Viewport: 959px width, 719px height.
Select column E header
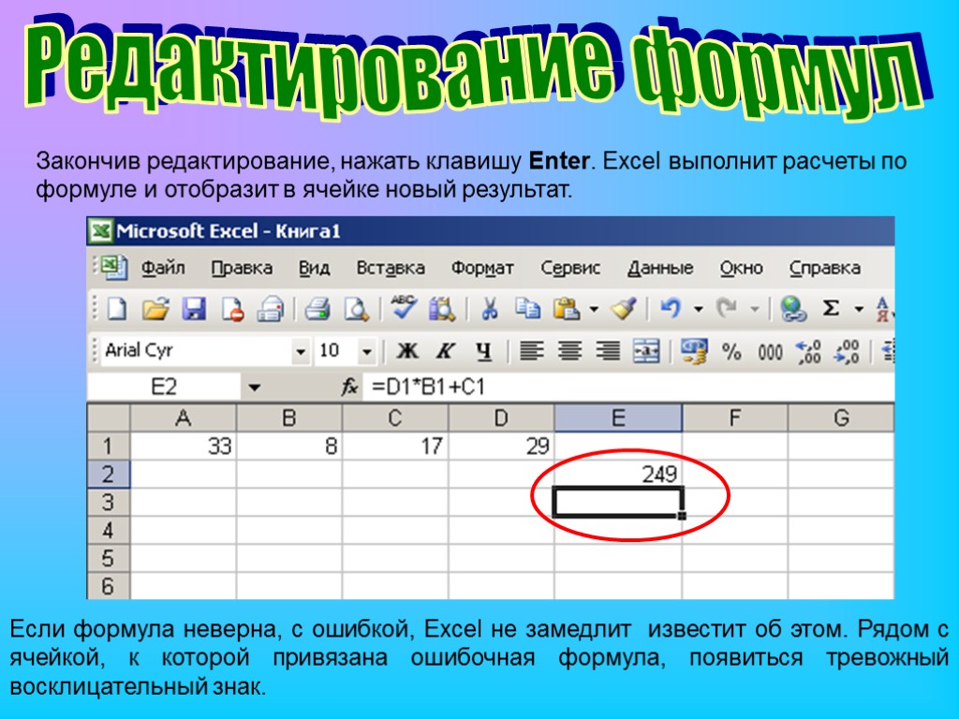point(618,418)
